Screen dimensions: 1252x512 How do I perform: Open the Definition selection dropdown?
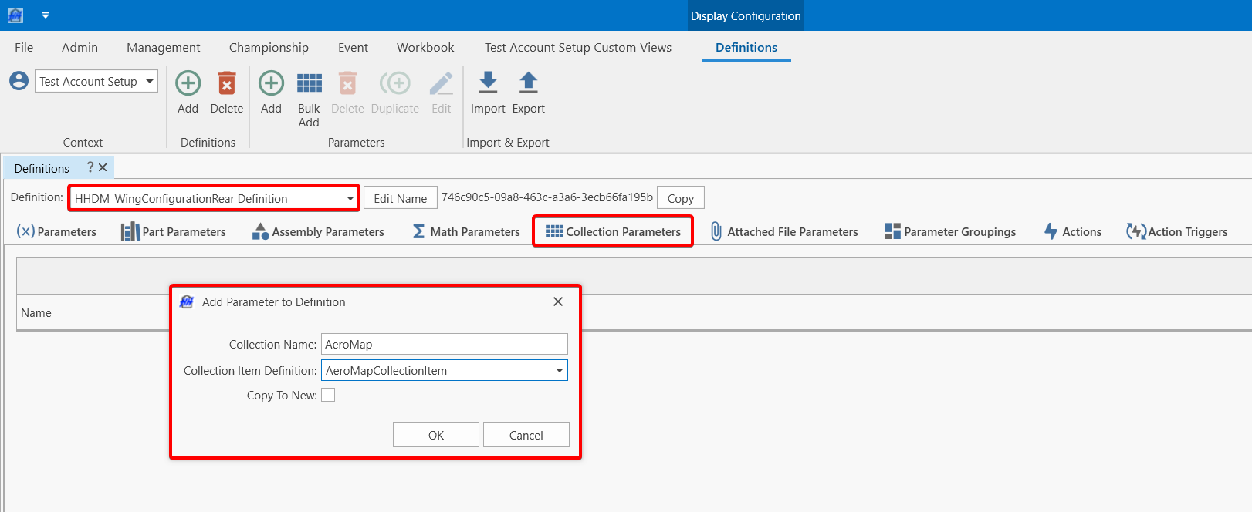[x=350, y=199]
